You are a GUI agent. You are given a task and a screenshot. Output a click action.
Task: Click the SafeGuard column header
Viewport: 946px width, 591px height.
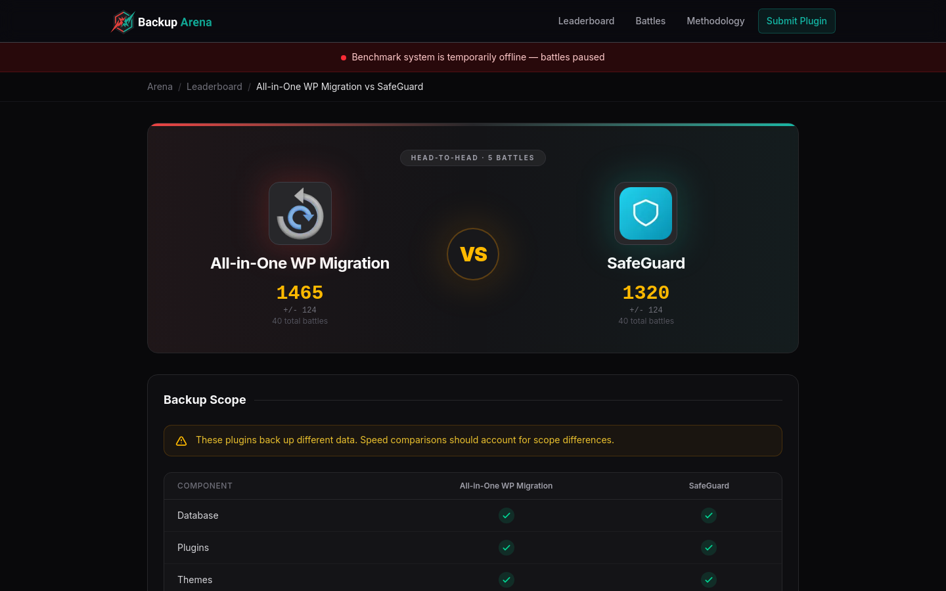click(x=709, y=486)
